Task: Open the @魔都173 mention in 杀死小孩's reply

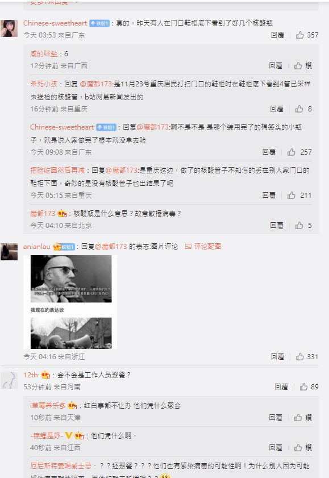Action: tap(96, 84)
